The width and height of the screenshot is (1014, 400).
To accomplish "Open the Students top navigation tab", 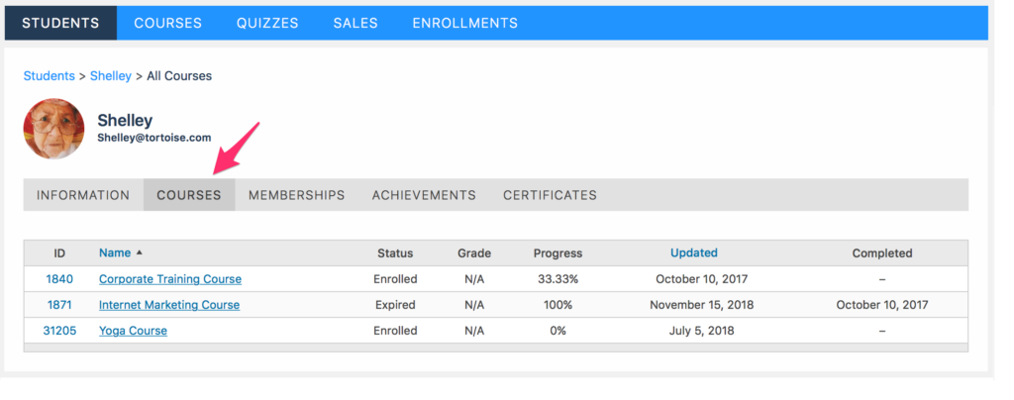I will point(60,23).
